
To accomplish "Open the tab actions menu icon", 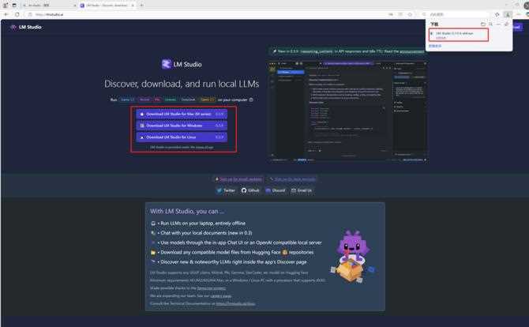I will click(x=14, y=5).
